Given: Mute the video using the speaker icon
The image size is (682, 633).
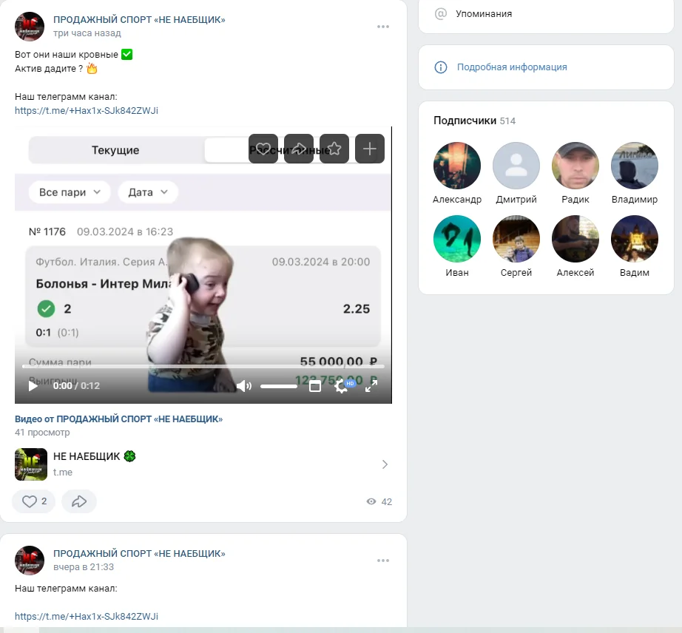Looking at the screenshot, I should coord(244,386).
